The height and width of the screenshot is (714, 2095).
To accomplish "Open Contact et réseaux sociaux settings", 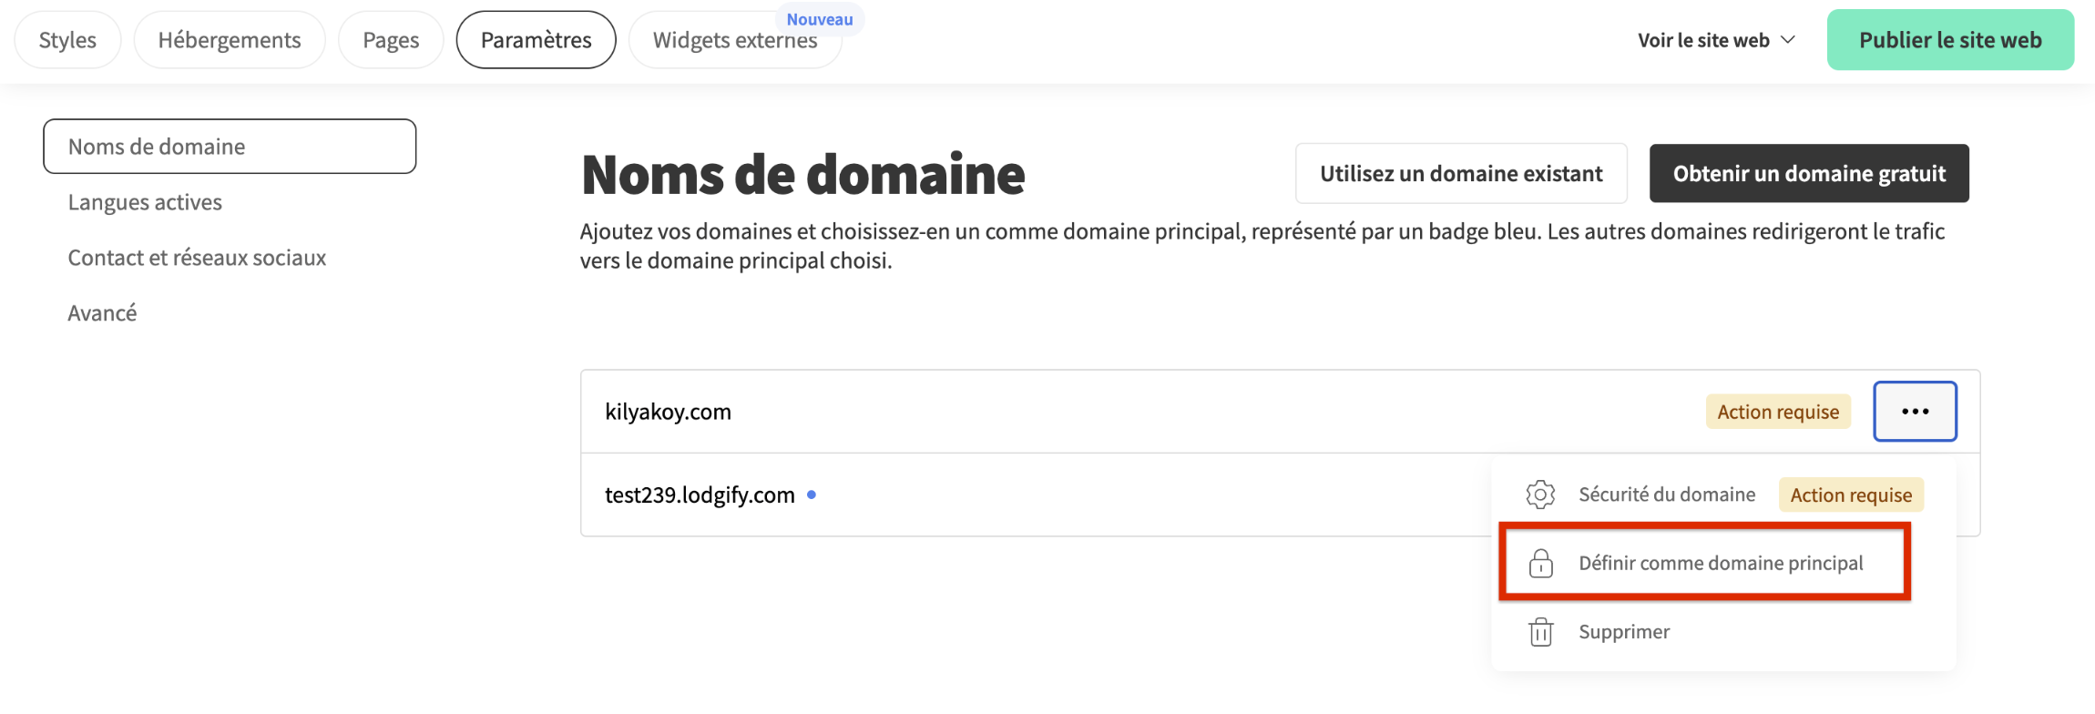I will [x=197, y=258].
